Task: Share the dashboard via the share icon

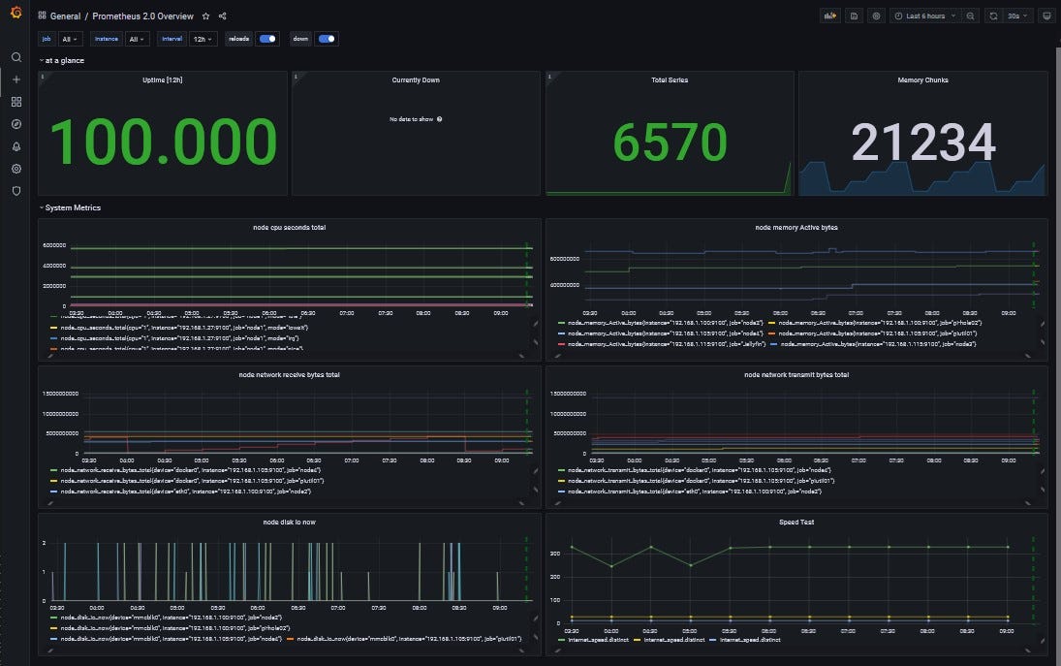Action: tap(223, 16)
